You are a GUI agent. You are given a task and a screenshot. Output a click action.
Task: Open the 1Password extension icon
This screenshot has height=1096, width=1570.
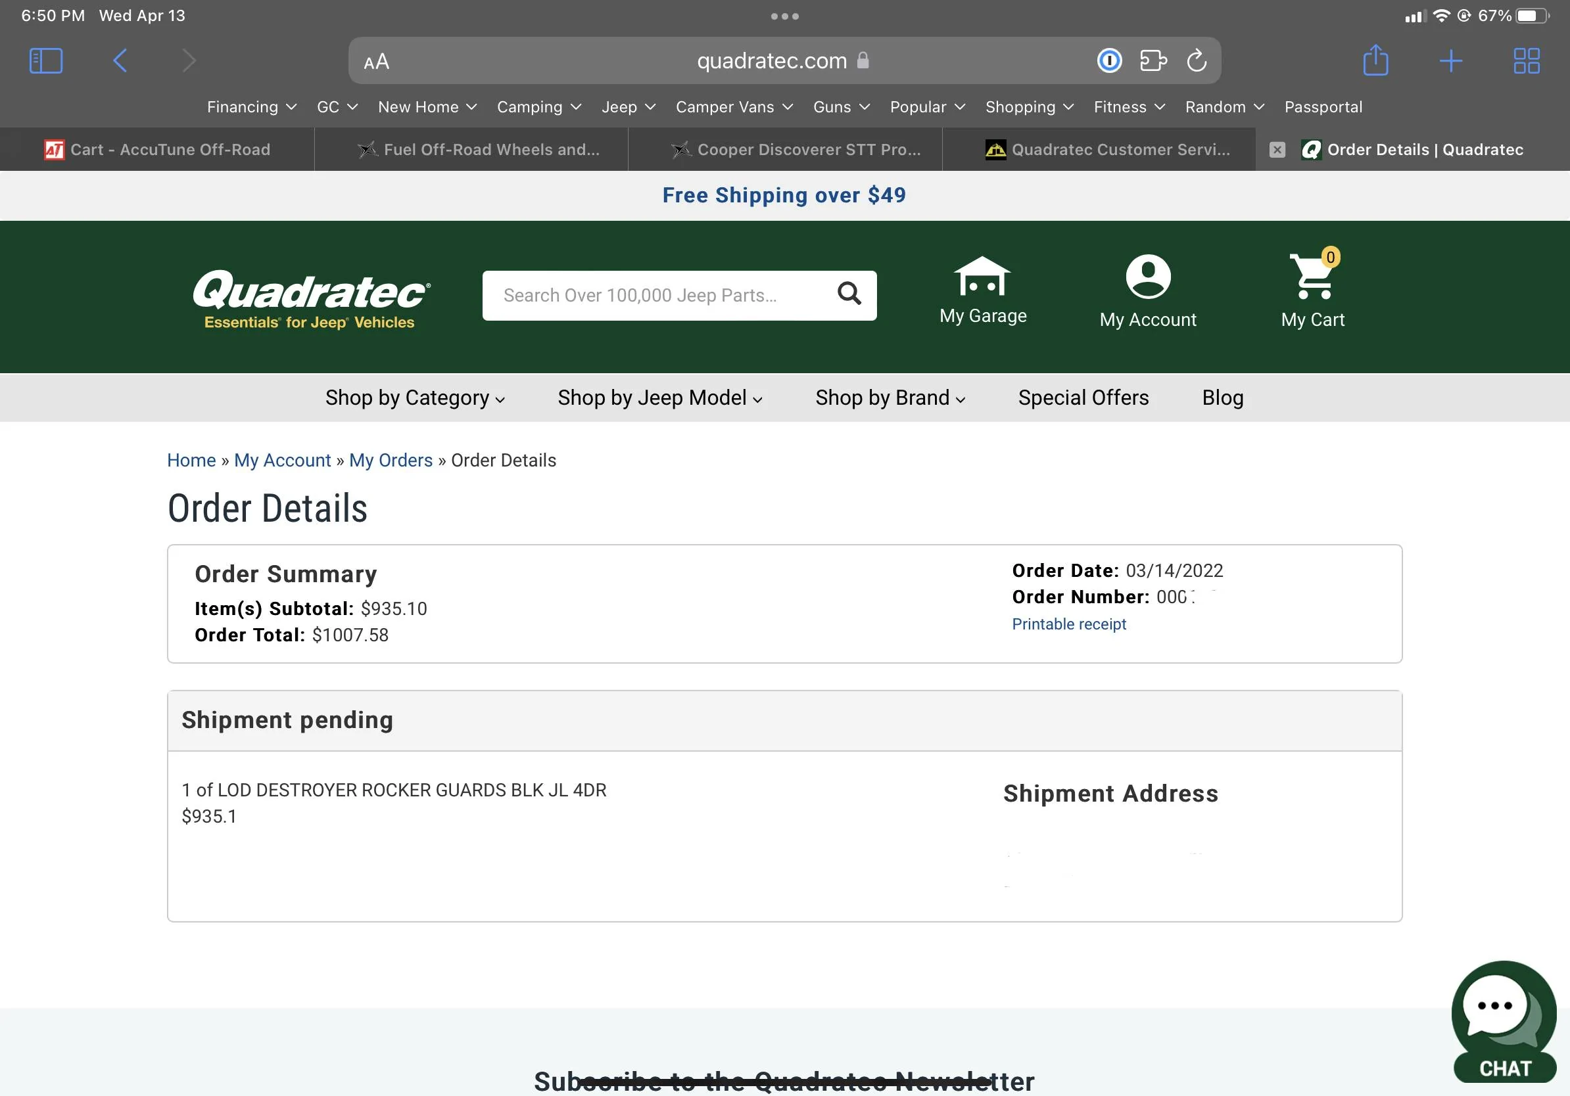click(1109, 61)
